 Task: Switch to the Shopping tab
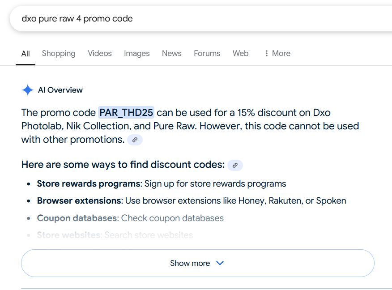[x=59, y=53]
